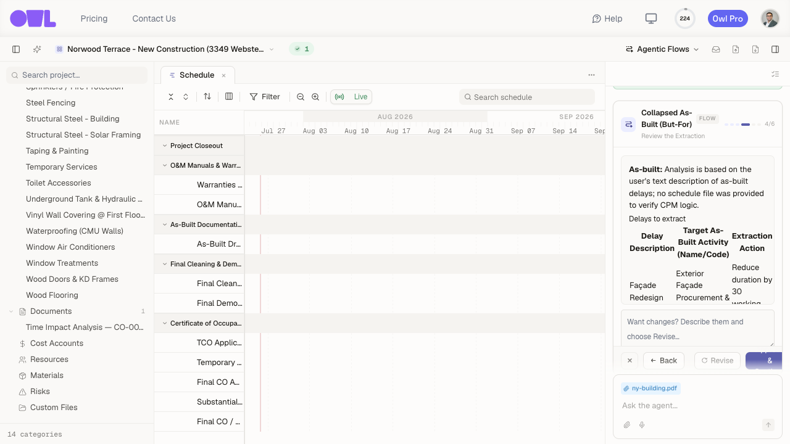This screenshot has height=444, width=790.
Task: Open the monitor display icon
Action: point(651,18)
